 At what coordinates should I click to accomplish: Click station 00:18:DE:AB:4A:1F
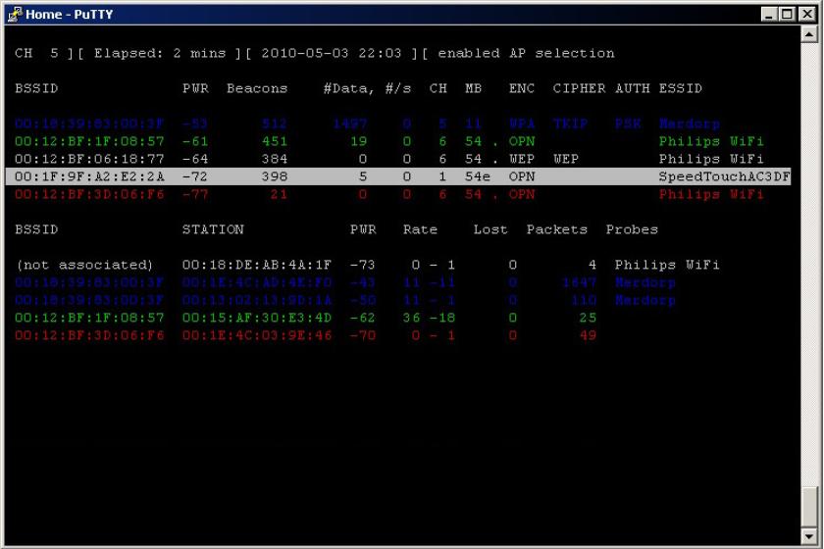tap(257, 265)
